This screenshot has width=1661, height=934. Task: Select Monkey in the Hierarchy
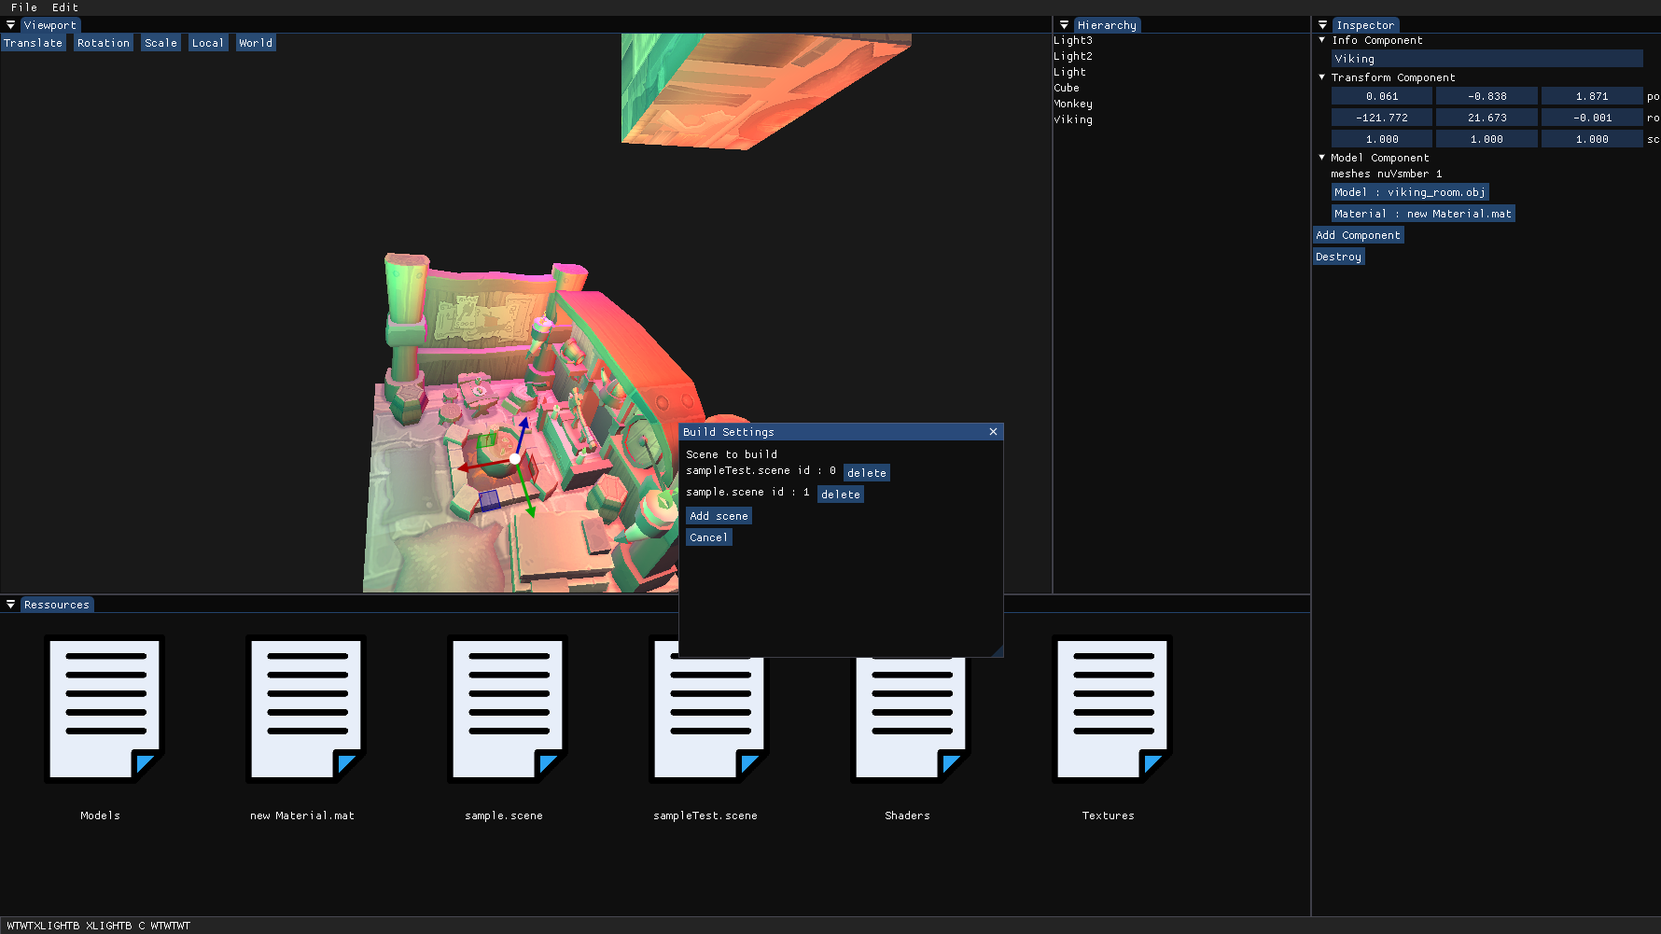1073,104
